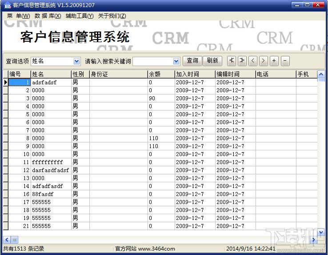Click status bar 共有1513 条记录
The image size is (328, 255).
pos(24,248)
